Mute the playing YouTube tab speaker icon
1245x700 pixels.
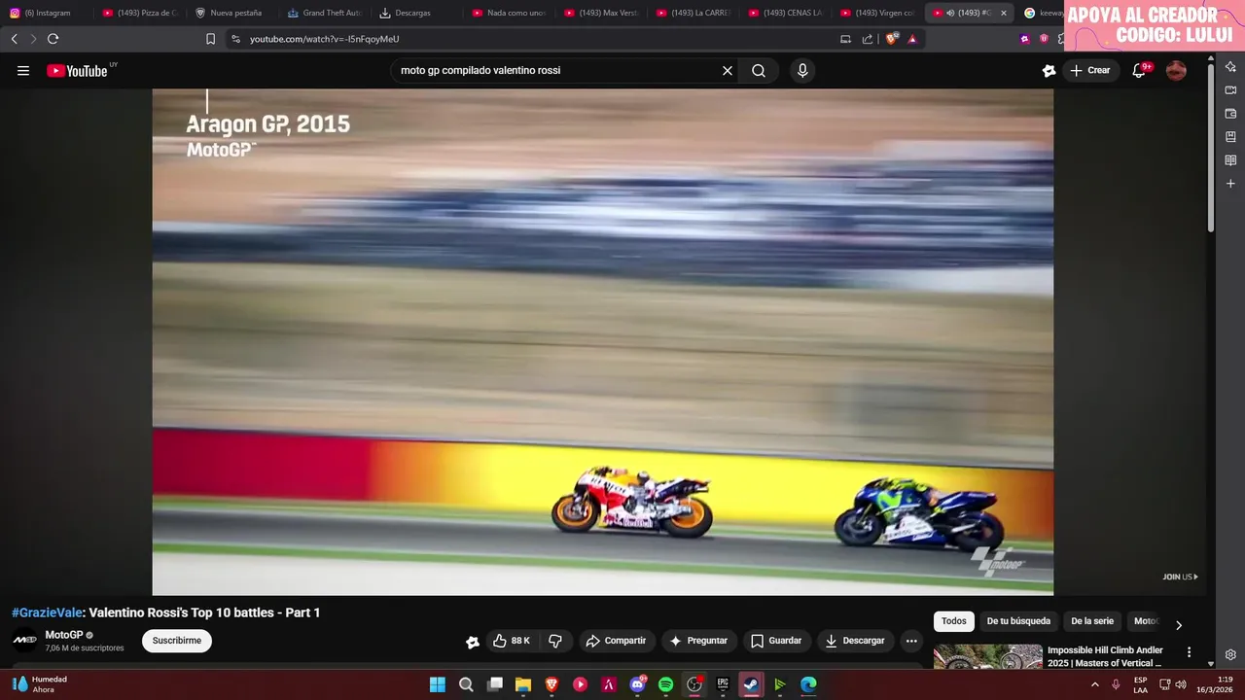click(950, 13)
